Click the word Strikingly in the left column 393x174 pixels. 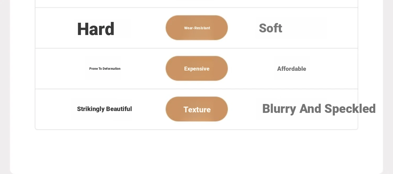pos(90,109)
